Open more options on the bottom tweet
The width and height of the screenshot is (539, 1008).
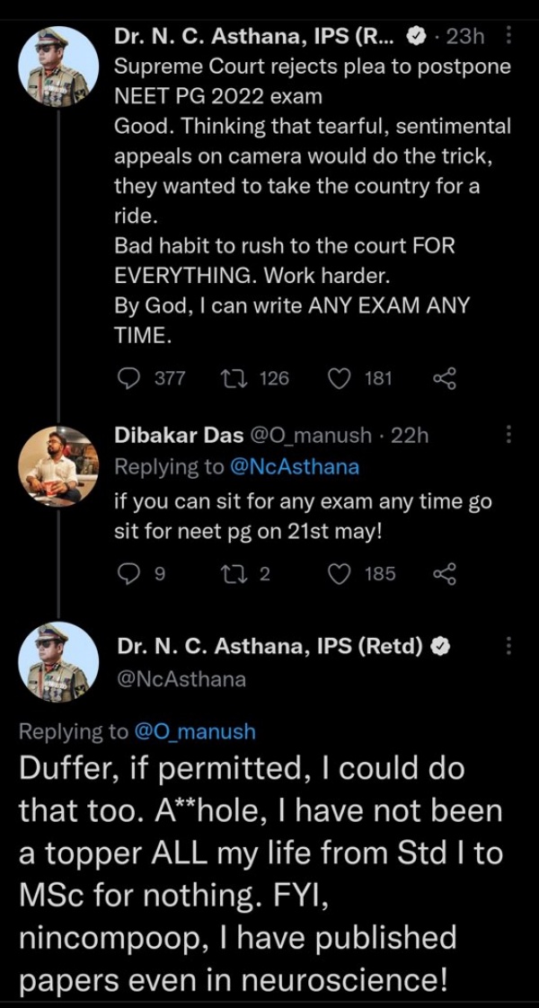click(x=509, y=646)
